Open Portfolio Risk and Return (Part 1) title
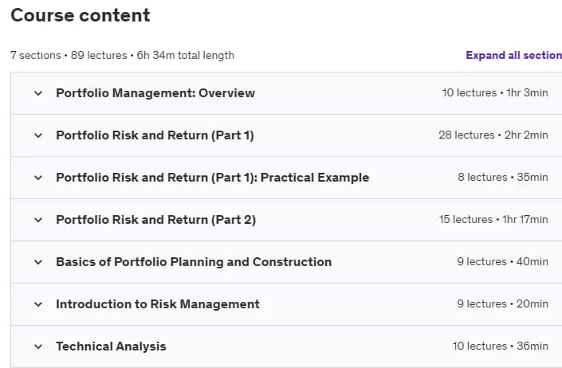Viewport: 562px width, 368px height. [x=155, y=135]
